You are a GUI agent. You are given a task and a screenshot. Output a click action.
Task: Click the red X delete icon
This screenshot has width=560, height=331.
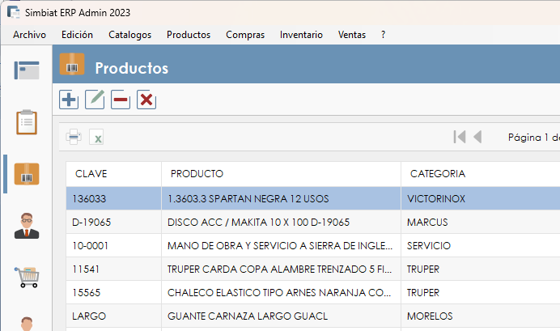[x=146, y=100]
